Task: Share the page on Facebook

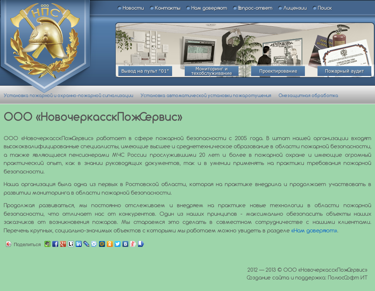Action: point(55,244)
